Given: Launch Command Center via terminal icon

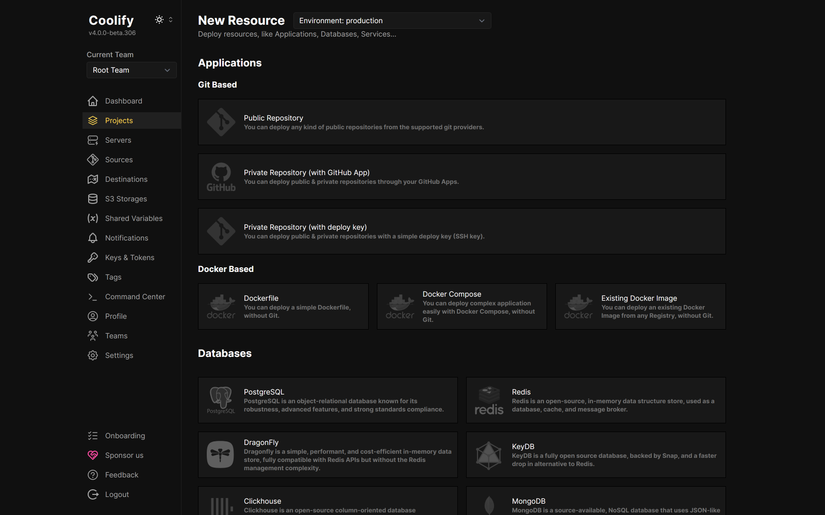Looking at the screenshot, I should [x=93, y=296].
